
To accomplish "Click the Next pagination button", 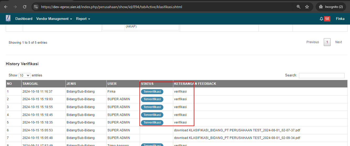I will pos(338,42).
